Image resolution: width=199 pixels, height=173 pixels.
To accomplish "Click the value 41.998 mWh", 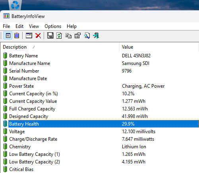I will pos(135,116).
